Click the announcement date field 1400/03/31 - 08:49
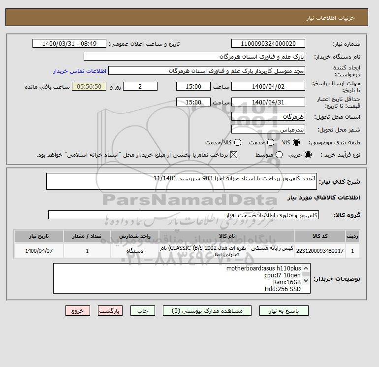 click(x=69, y=43)
